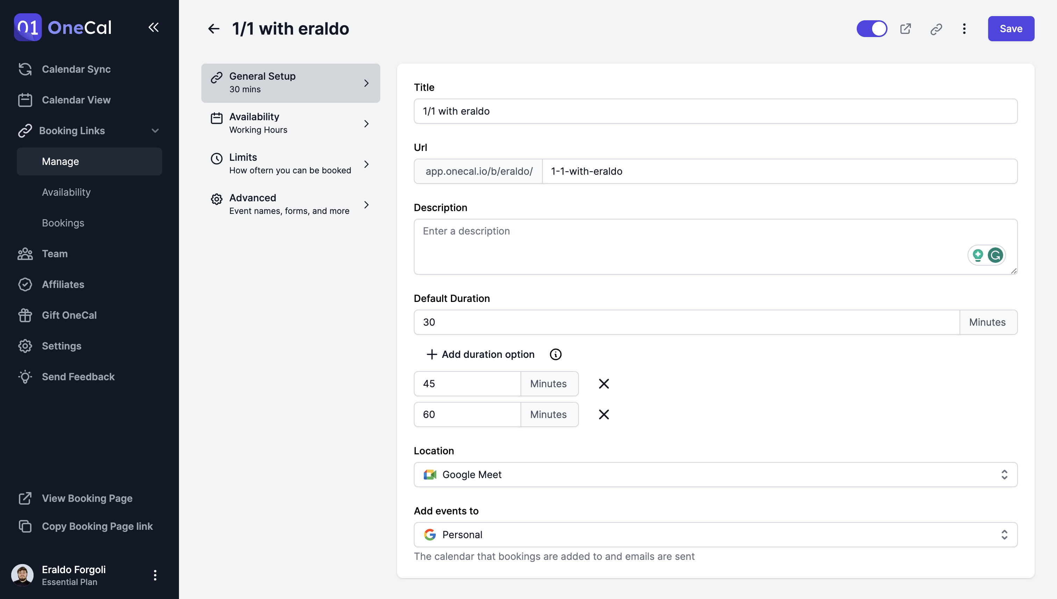Open booking page via external link icon
The image size is (1057, 599).
(x=906, y=28)
